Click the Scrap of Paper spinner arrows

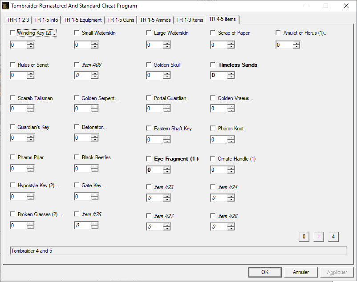pos(231,45)
